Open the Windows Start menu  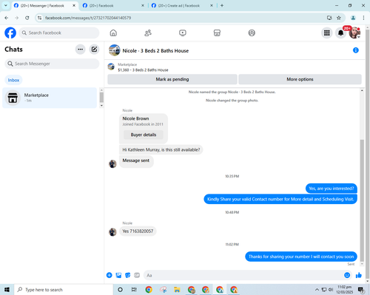(x=7, y=290)
